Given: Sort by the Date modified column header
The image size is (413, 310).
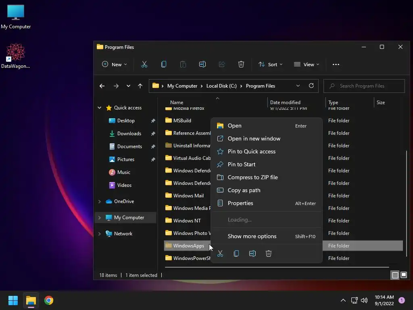Looking at the screenshot, I should tap(285, 103).
